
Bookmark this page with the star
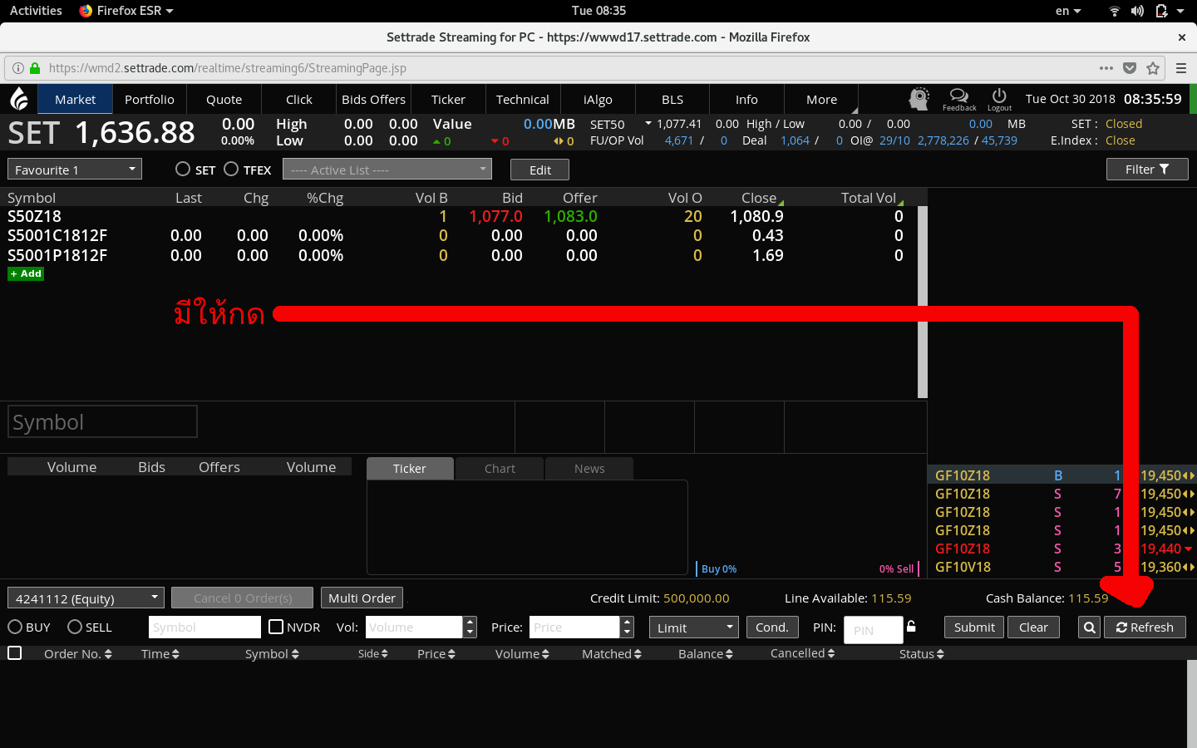tap(1153, 68)
